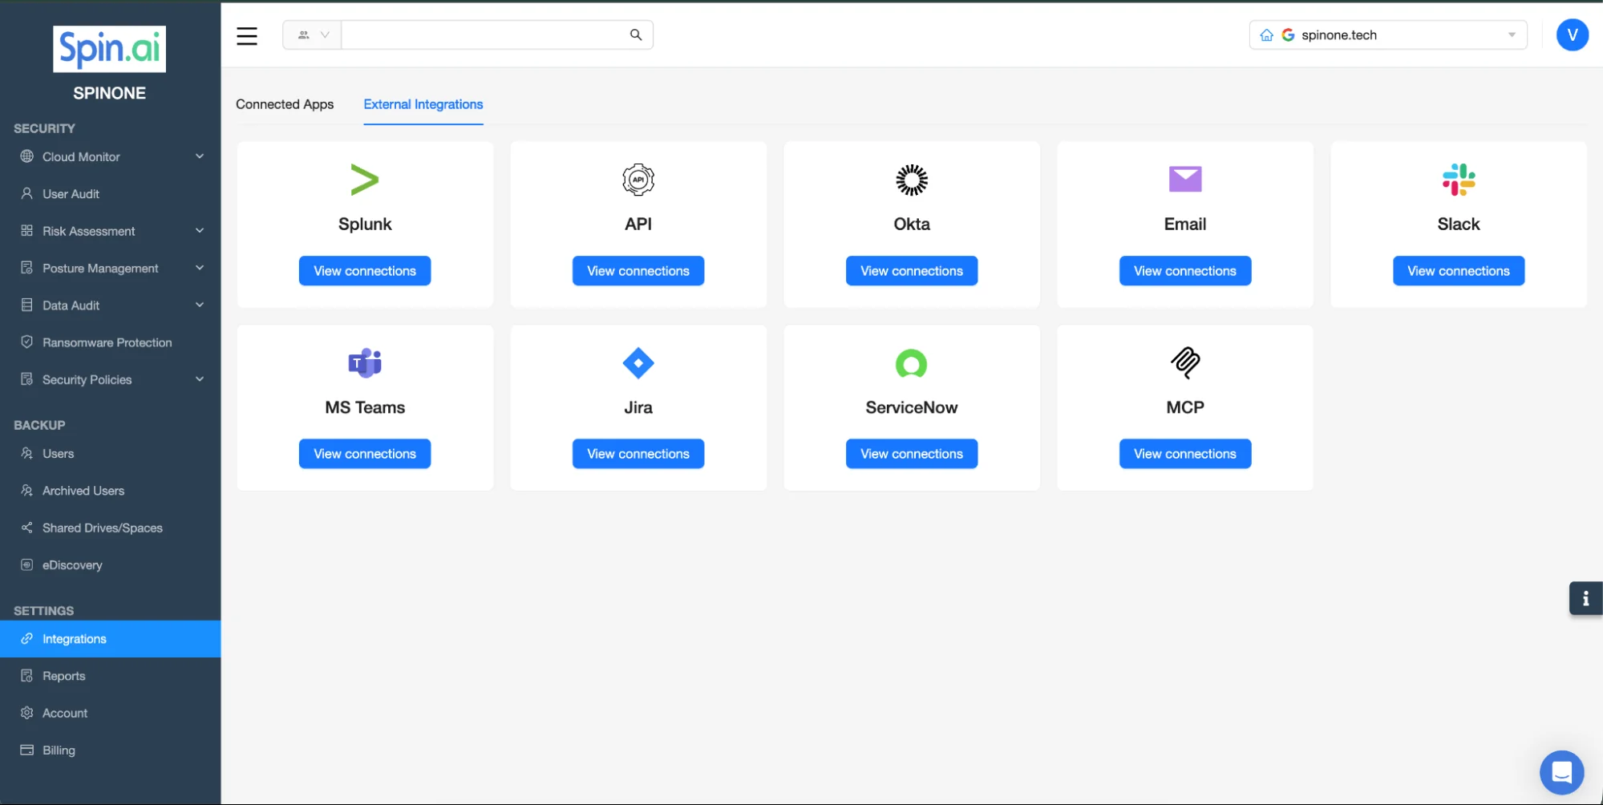1603x805 pixels.
Task: Click the V user avatar
Action: coord(1572,34)
